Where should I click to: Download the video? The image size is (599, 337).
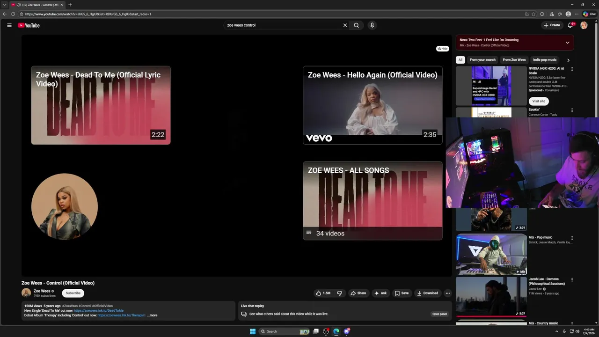pos(428,293)
